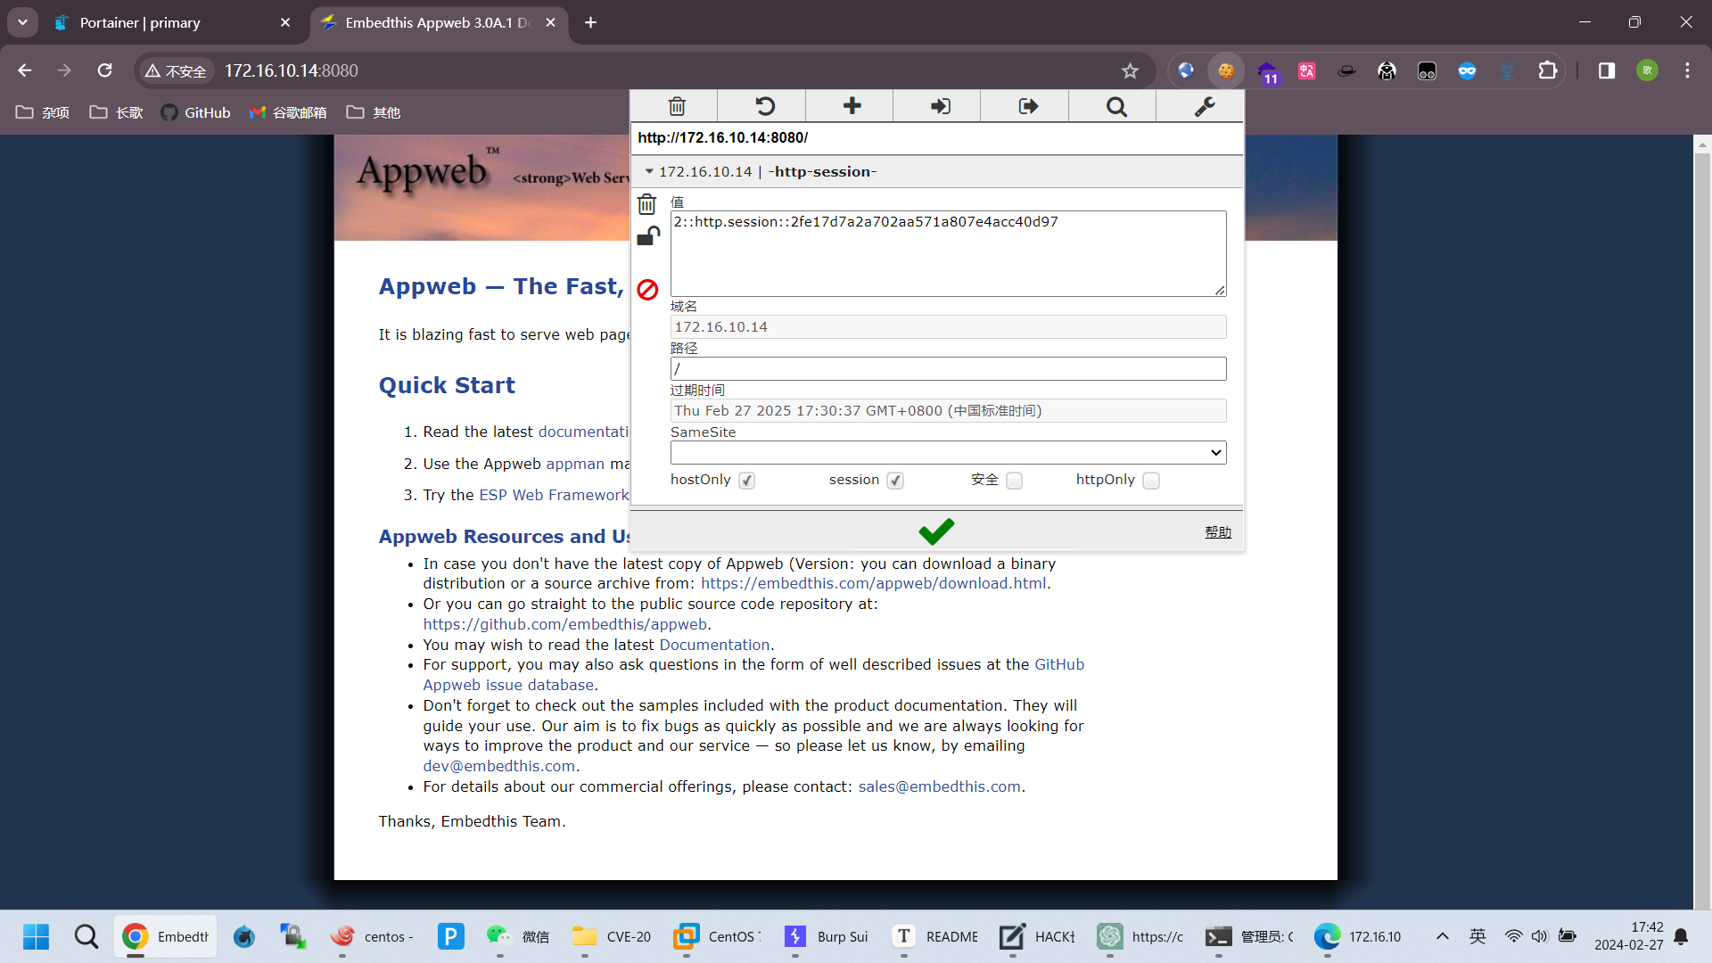The height and width of the screenshot is (963, 1712).
Task: Click the import cookies icon
Action: coord(940,106)
